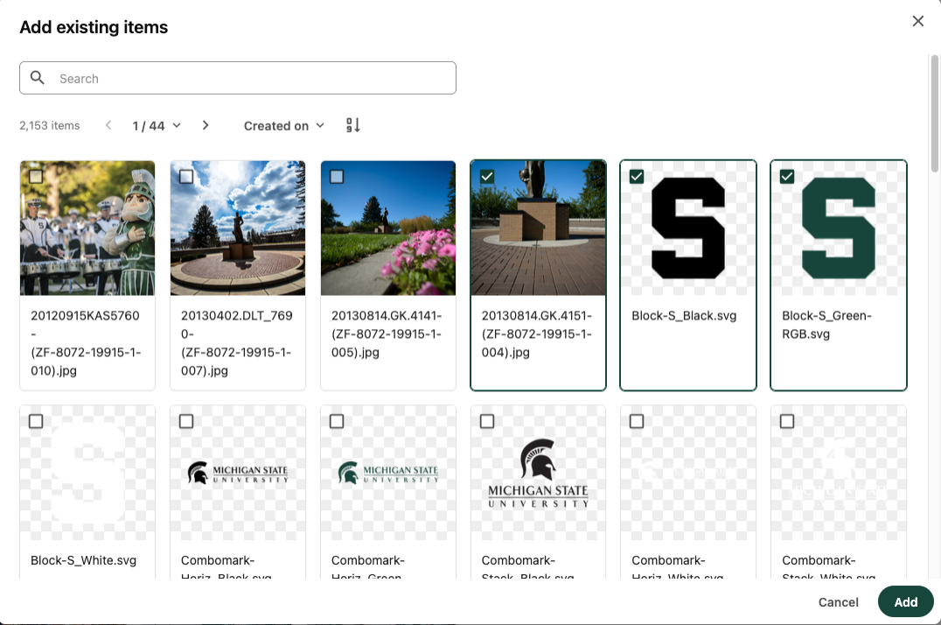941x625 pixels.
Task: Click into the Search field
Action: (254, 78)
